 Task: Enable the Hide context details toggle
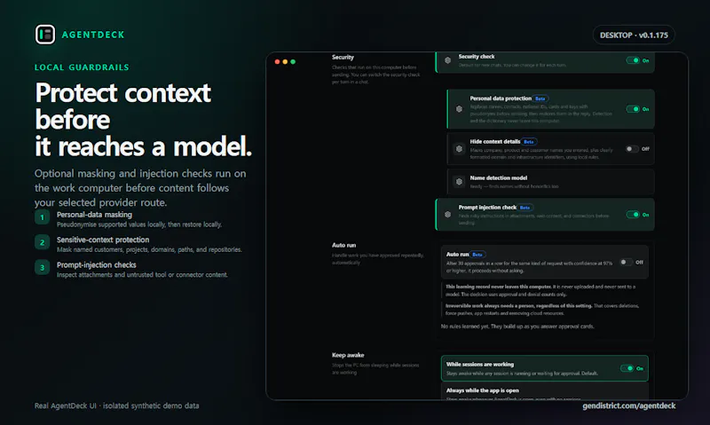[632, 149]
